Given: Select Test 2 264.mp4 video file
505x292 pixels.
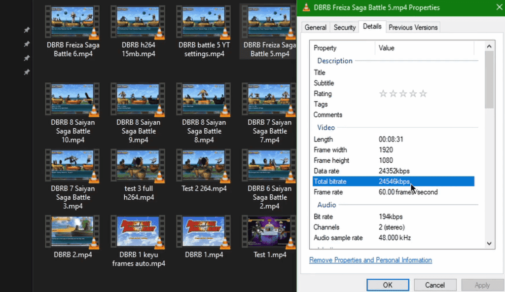Looking at the screenshot, I should tap(204, 171).
